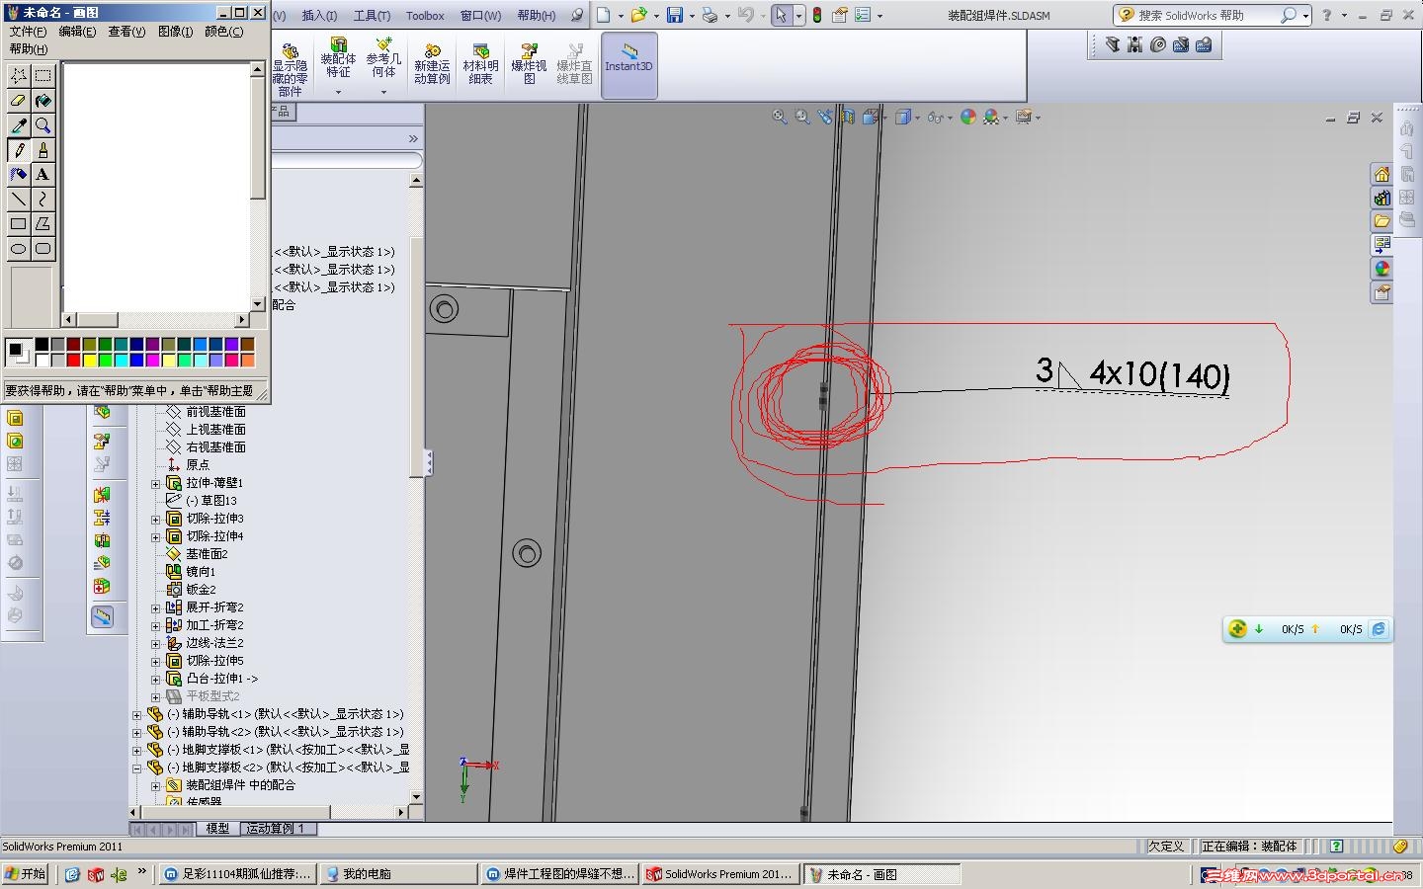
Task: Click the measure tool icon in left toolbar
Action: tap(102, 616)
